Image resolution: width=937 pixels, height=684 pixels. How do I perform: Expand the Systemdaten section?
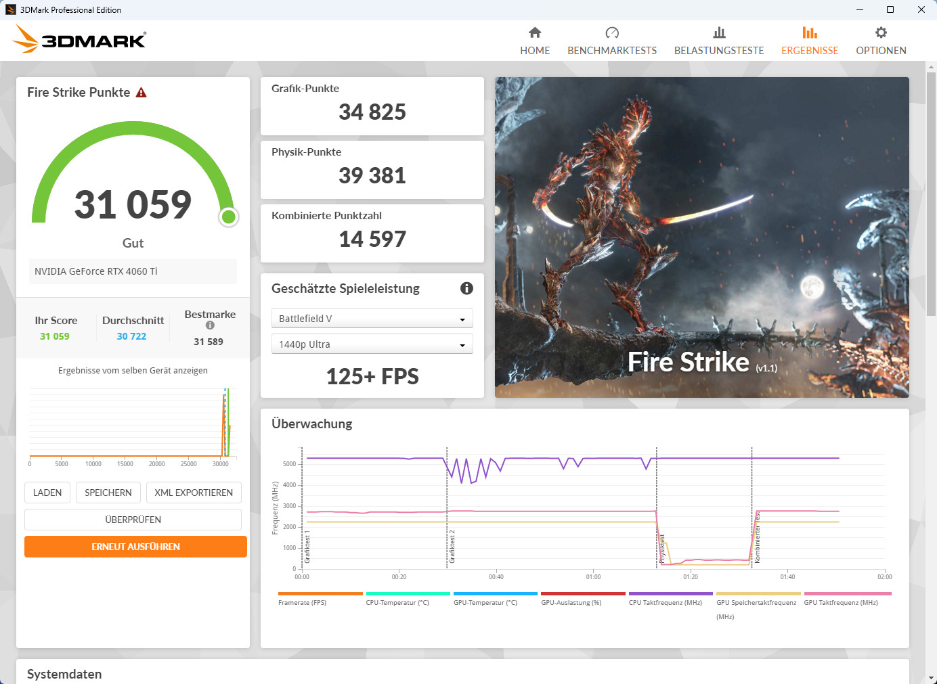pyautogui.click(x=64, y=674)
